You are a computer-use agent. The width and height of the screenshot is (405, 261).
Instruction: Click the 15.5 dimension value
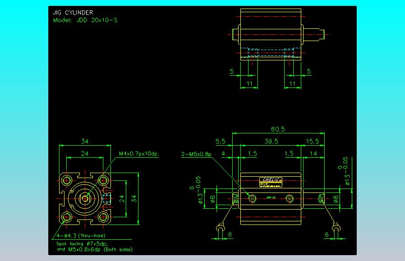point(312,141)
